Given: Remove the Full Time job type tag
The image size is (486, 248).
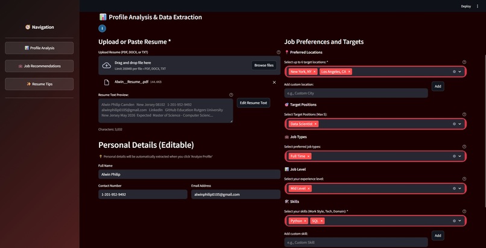Looking at the screenshot, I should click(x=308, y=156).
